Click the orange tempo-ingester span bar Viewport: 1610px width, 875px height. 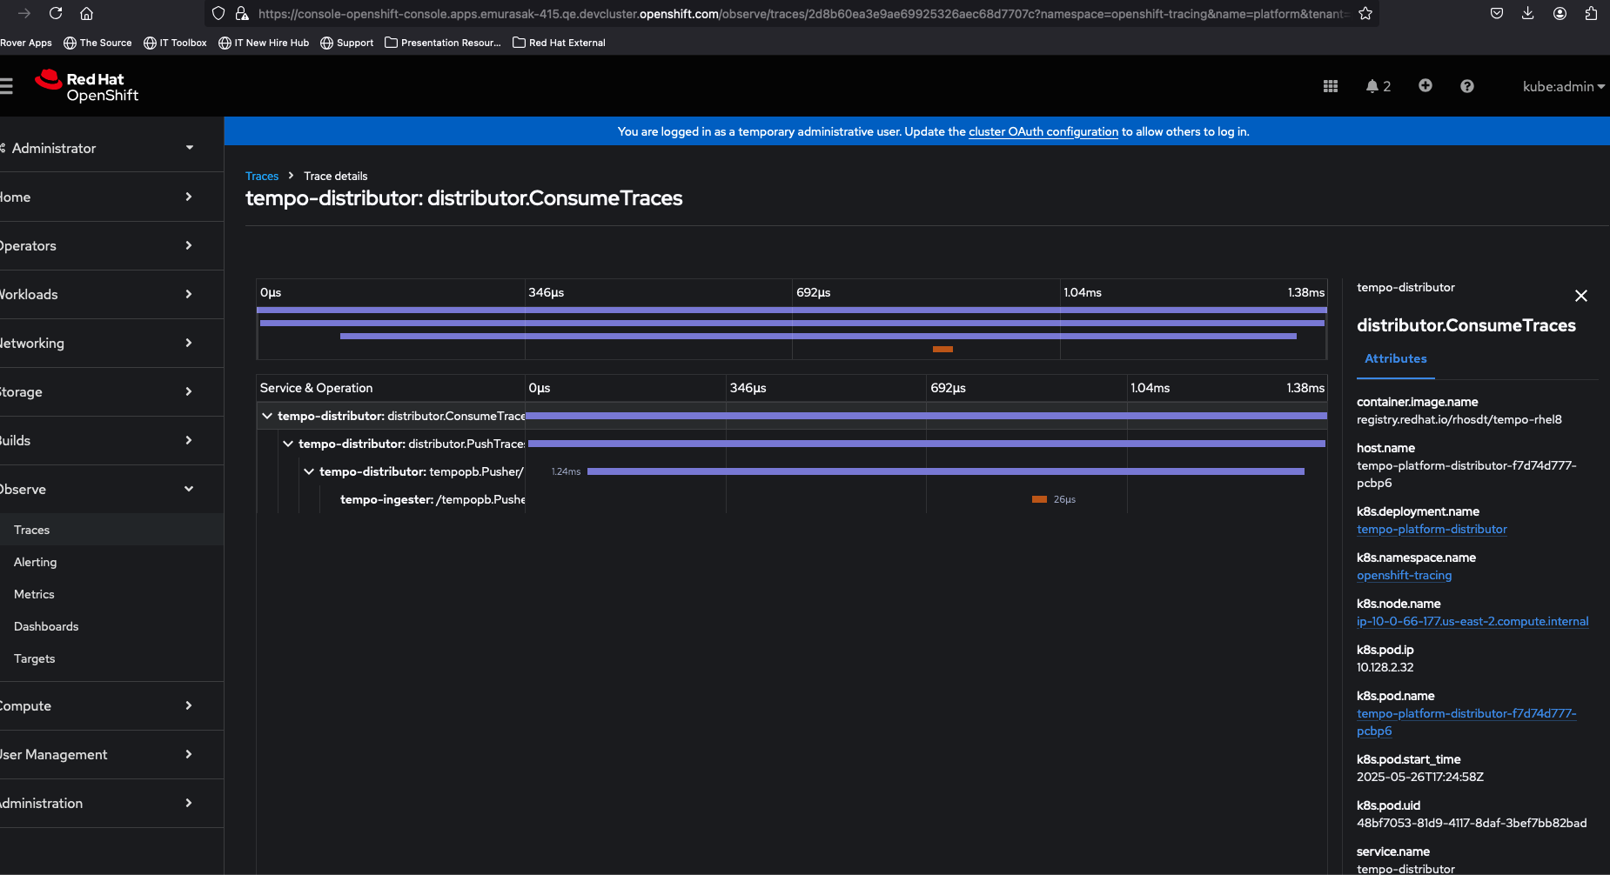point(1039,499)
